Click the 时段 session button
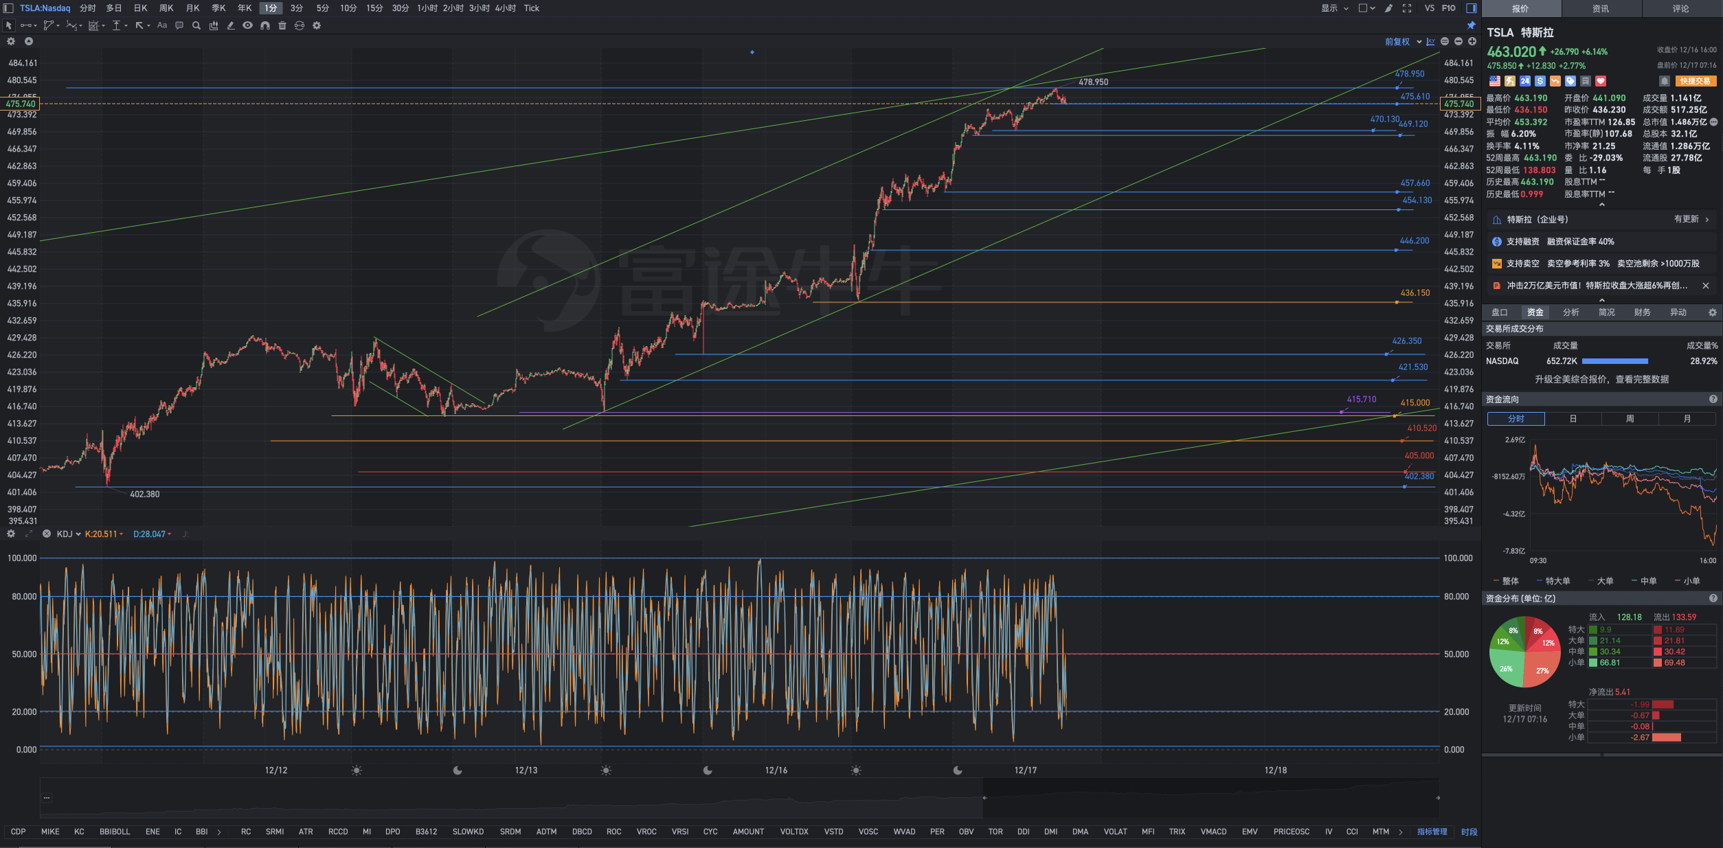 tap(1469, 832)
